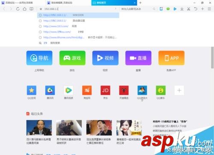The image size is (214, 155).
Task: Choose the search '19' suggestion
Action: click(78, 43)
